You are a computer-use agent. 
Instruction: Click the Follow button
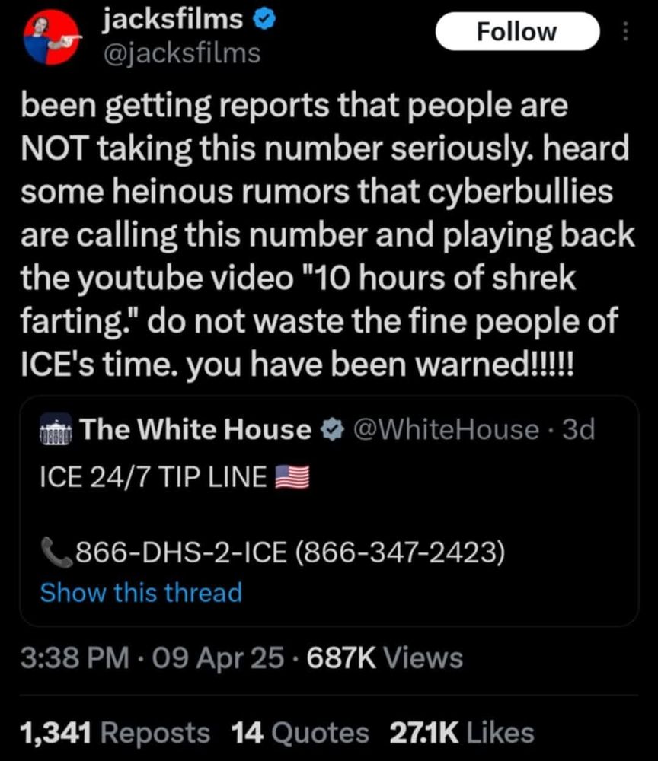[x=517, y=31]
